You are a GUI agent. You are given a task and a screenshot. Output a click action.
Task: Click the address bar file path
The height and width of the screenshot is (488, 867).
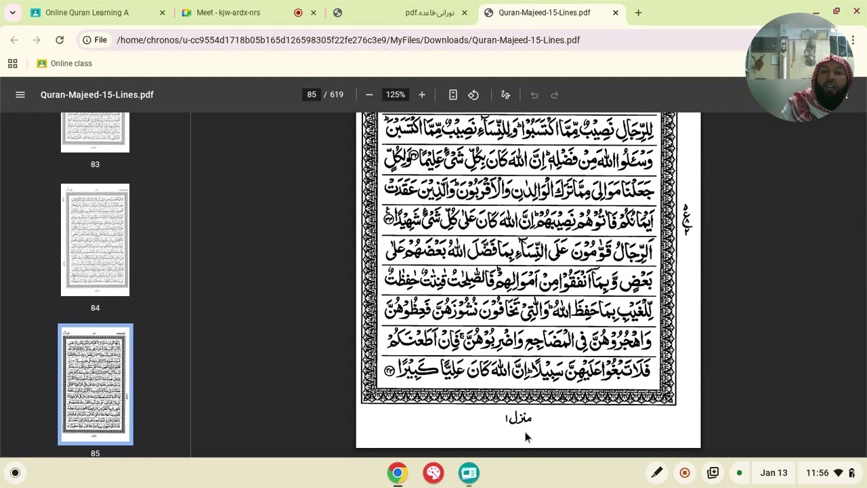pos(348,40)
